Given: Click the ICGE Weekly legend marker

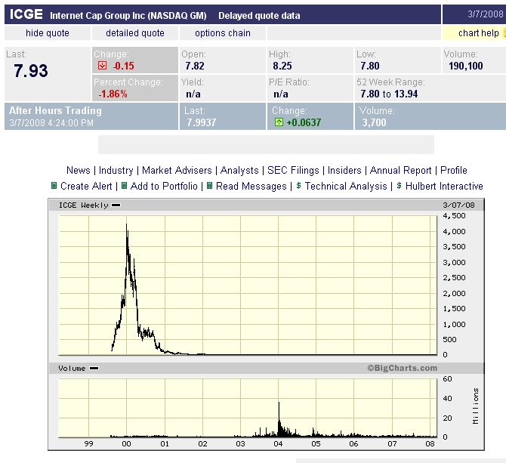Looking at the screenshot, I should click(x=116, y=205).
